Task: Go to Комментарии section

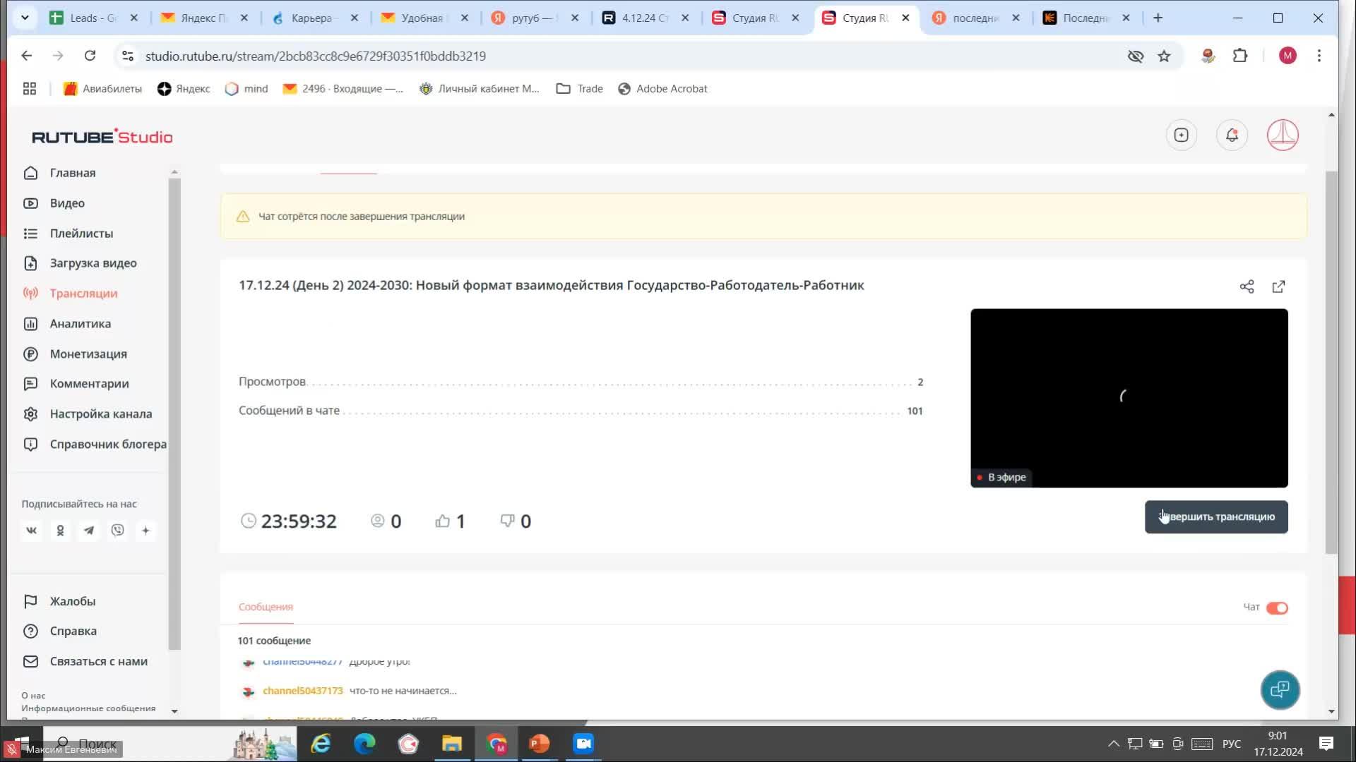Action: 88,383
